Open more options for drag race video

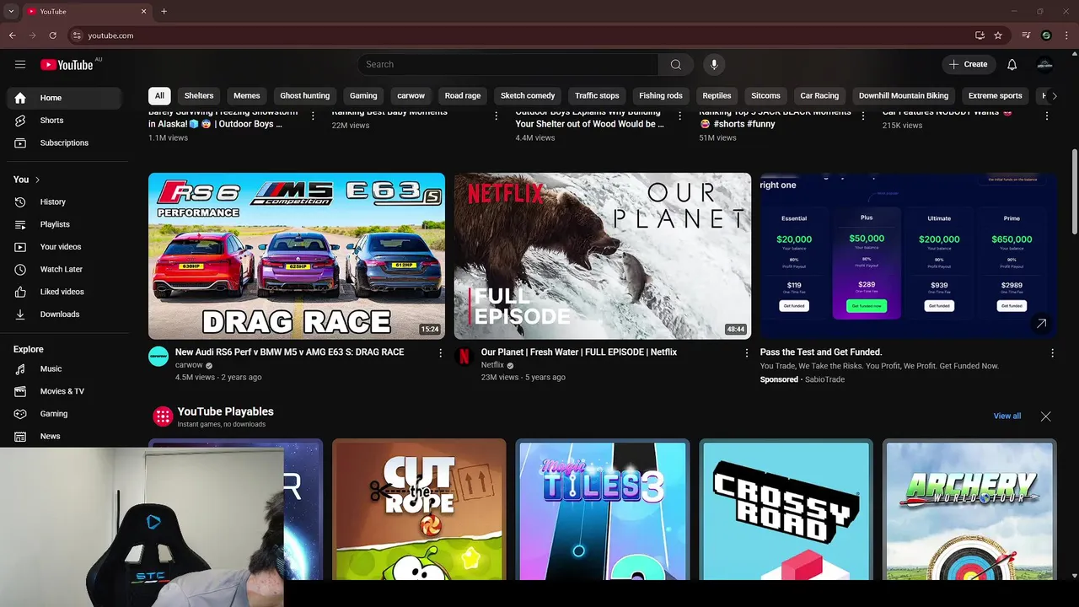click(x=440, y=353)
